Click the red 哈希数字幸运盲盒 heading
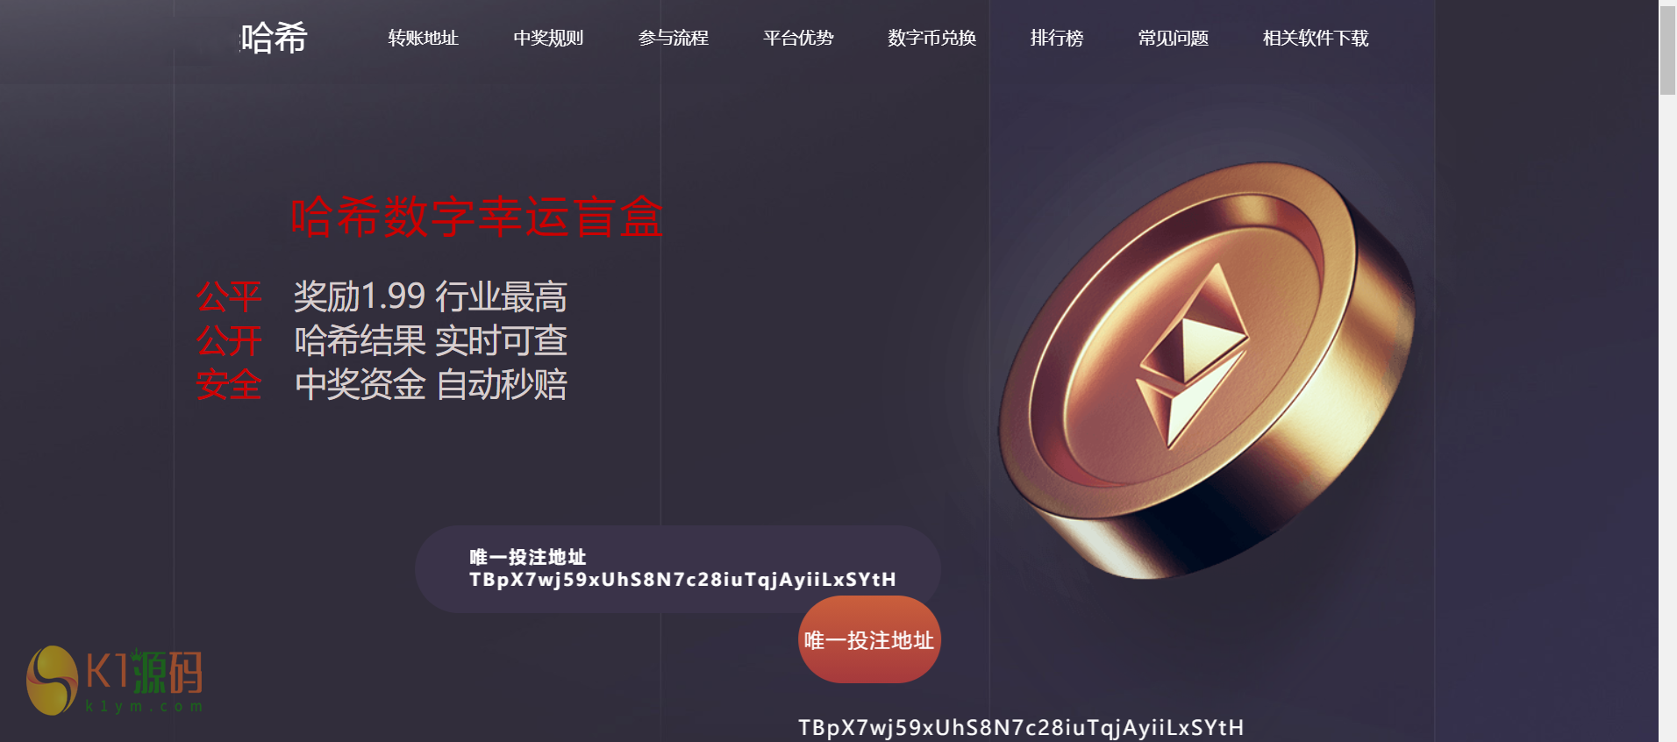Image resolution: width=1677 pixels, height=742 pixels. 476,217
